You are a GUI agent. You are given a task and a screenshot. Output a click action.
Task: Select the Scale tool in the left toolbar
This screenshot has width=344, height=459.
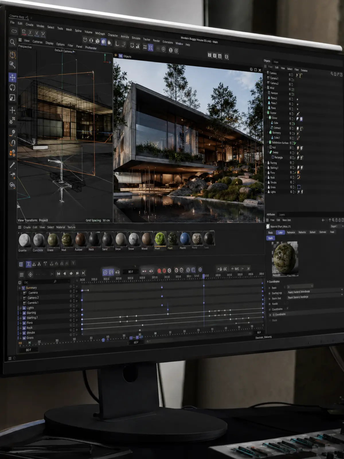(12, 98)
